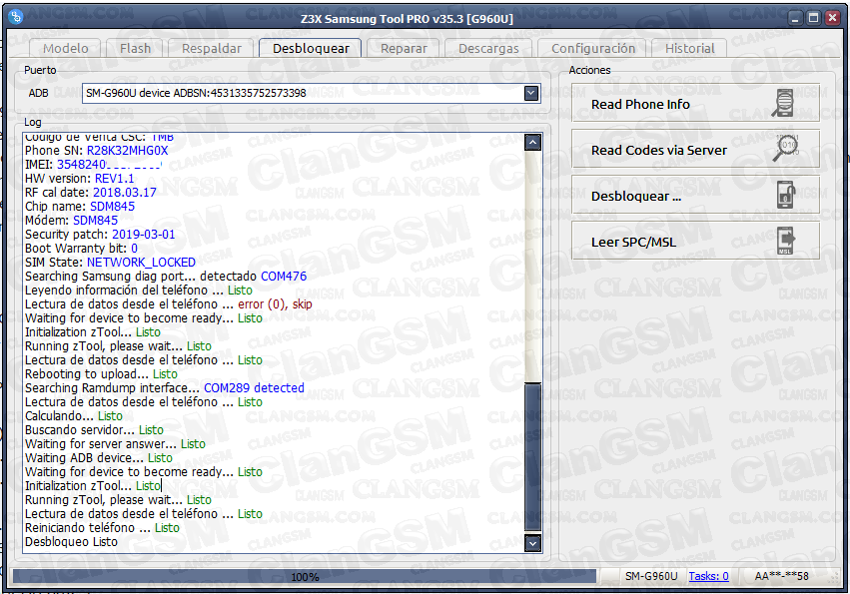Click the Chip name SDM845 value
This screenshot has width=850, height=594.
[112, 207]
